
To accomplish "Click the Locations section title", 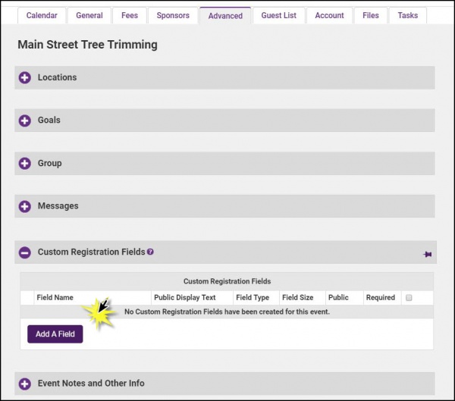I will point(57,77).
